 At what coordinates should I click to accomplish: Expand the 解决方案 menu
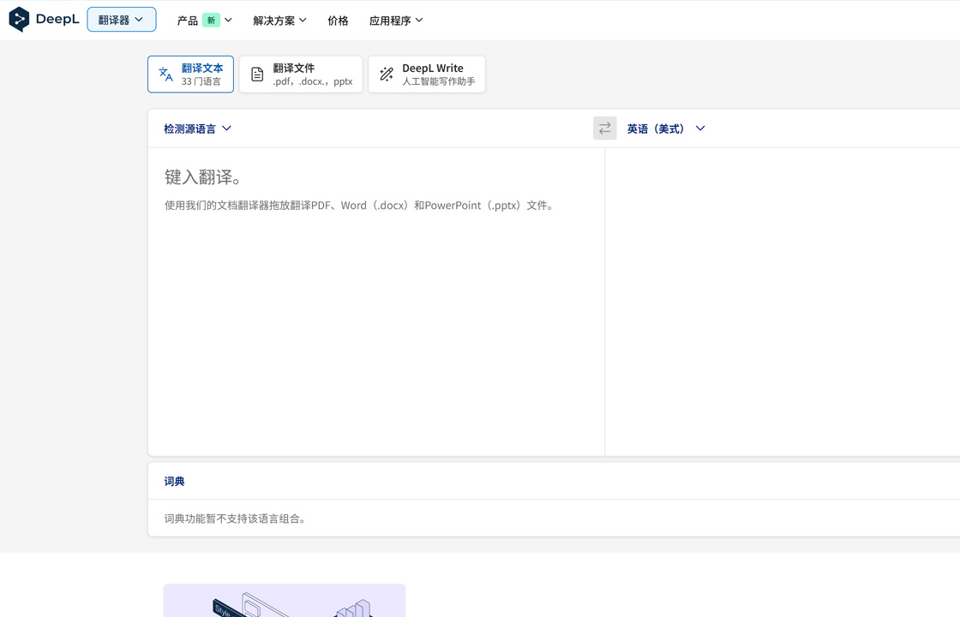pos(279,21)
